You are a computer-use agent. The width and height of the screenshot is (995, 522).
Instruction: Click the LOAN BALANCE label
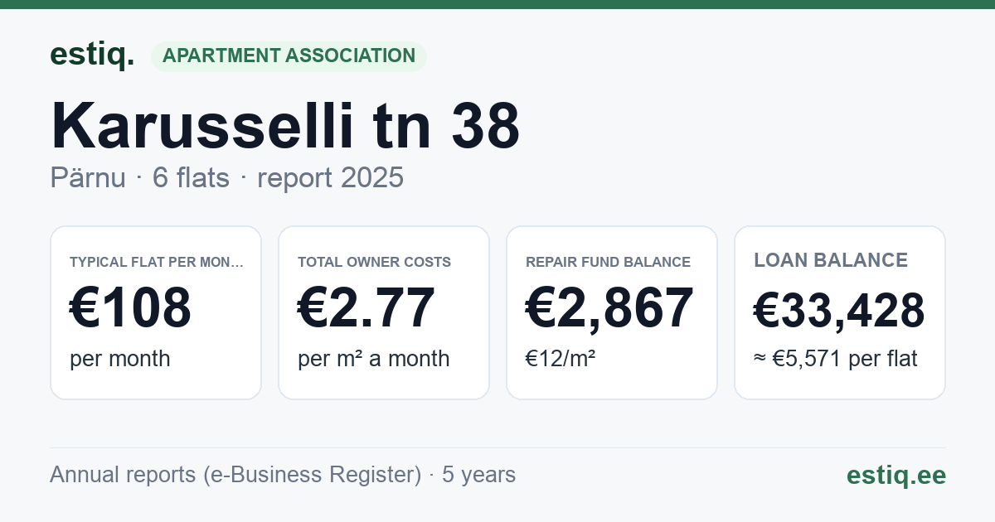(x=831, y=260)
